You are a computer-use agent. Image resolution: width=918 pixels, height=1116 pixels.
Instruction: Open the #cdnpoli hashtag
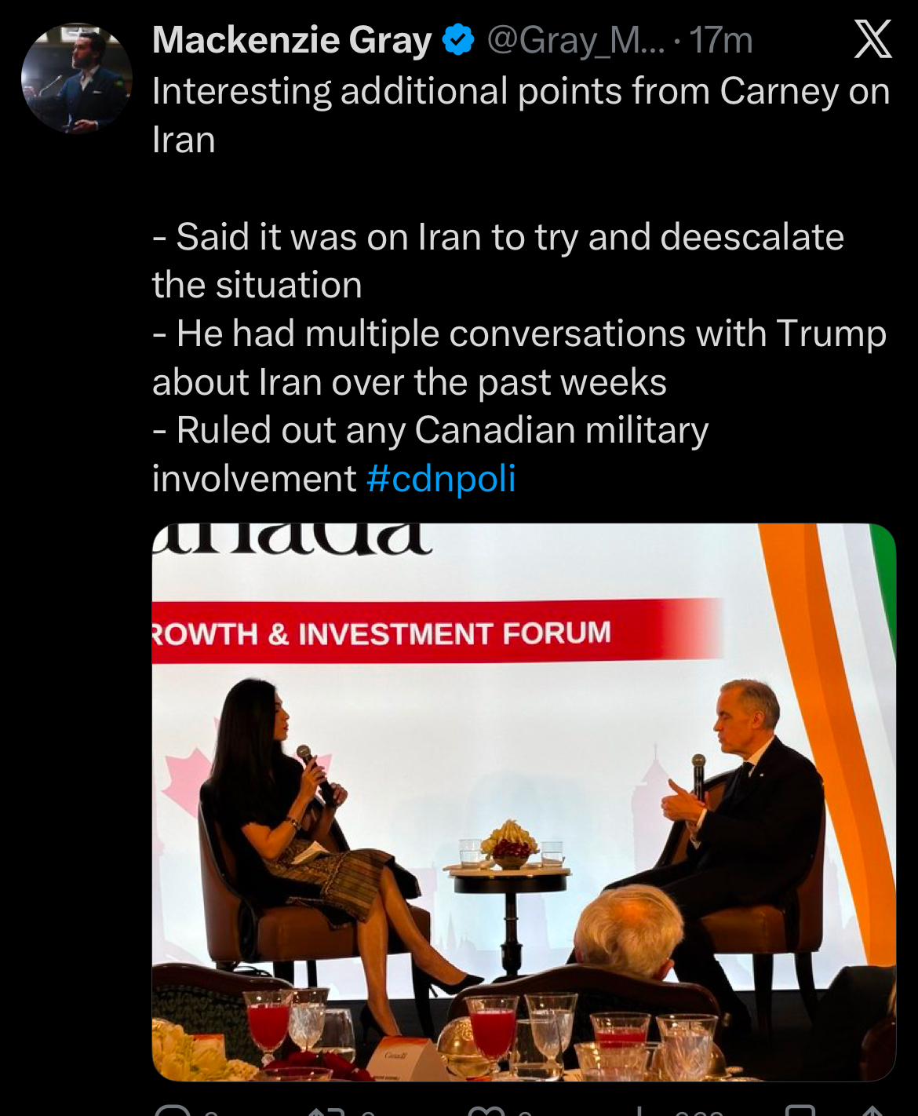(441, 478)
